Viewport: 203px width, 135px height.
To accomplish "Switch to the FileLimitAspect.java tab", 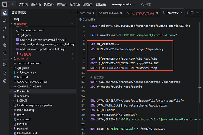I will point(142,13).
